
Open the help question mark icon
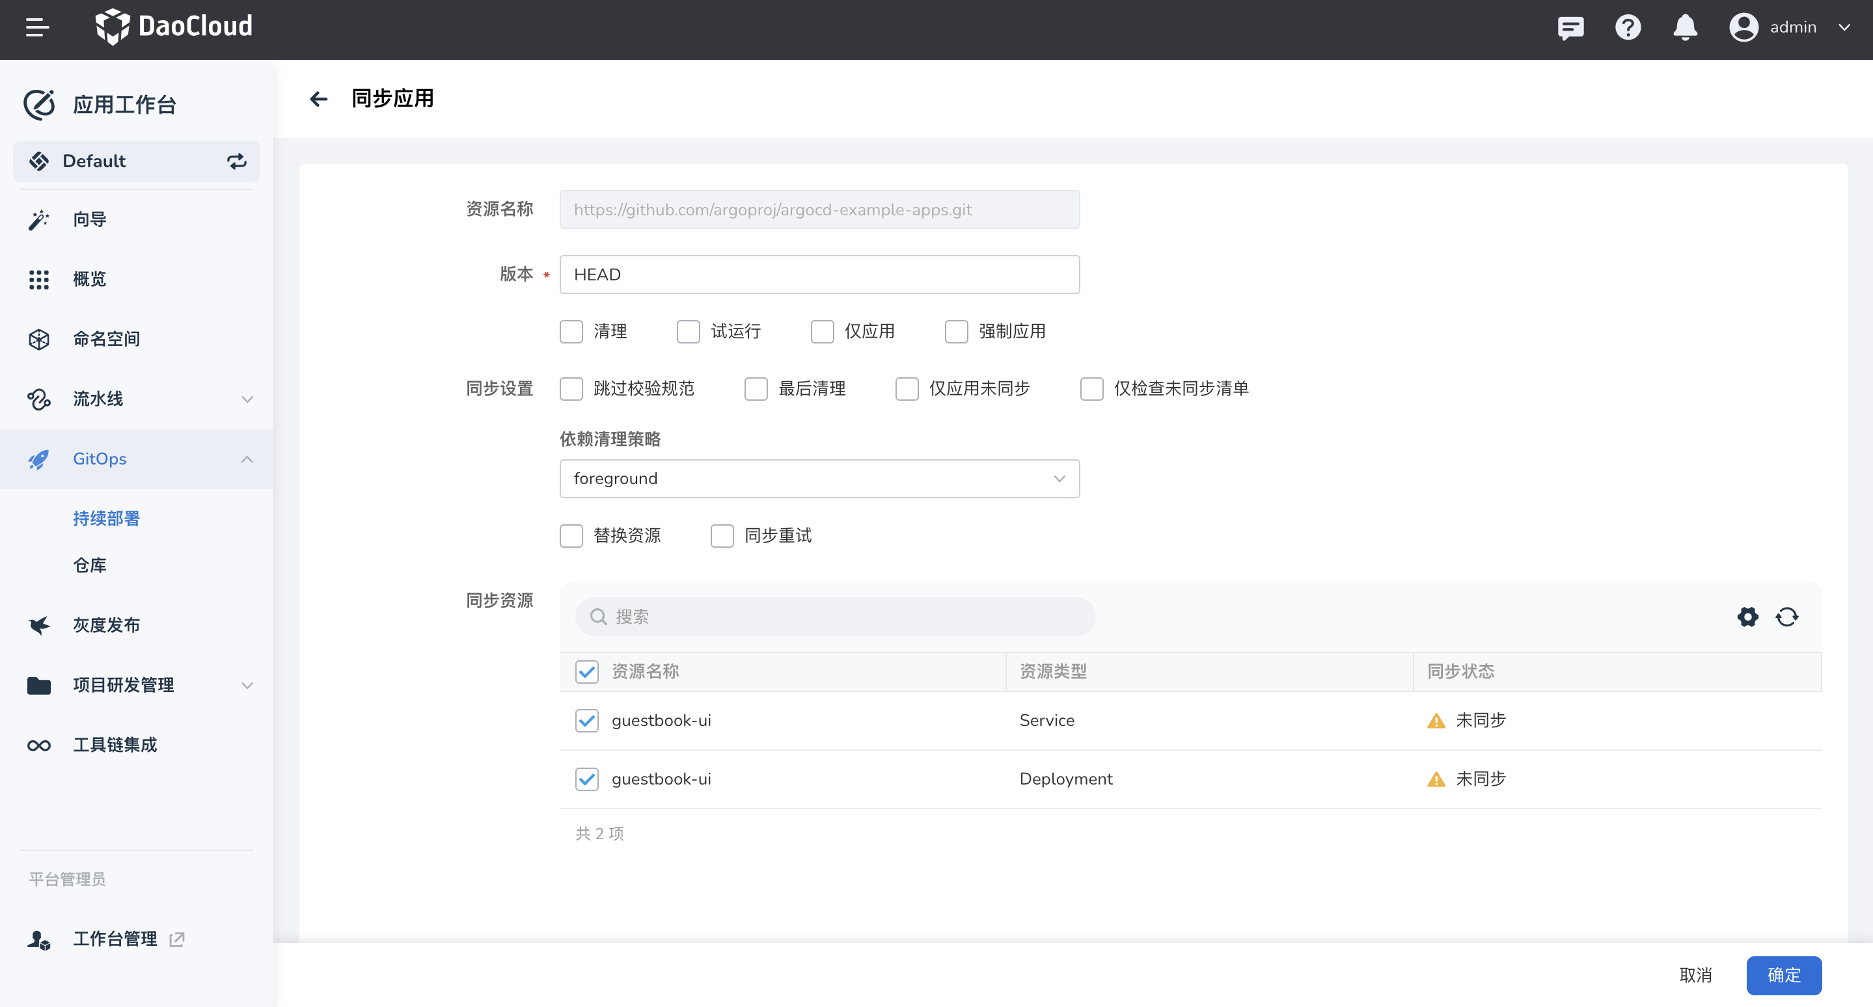(1627, 27)
